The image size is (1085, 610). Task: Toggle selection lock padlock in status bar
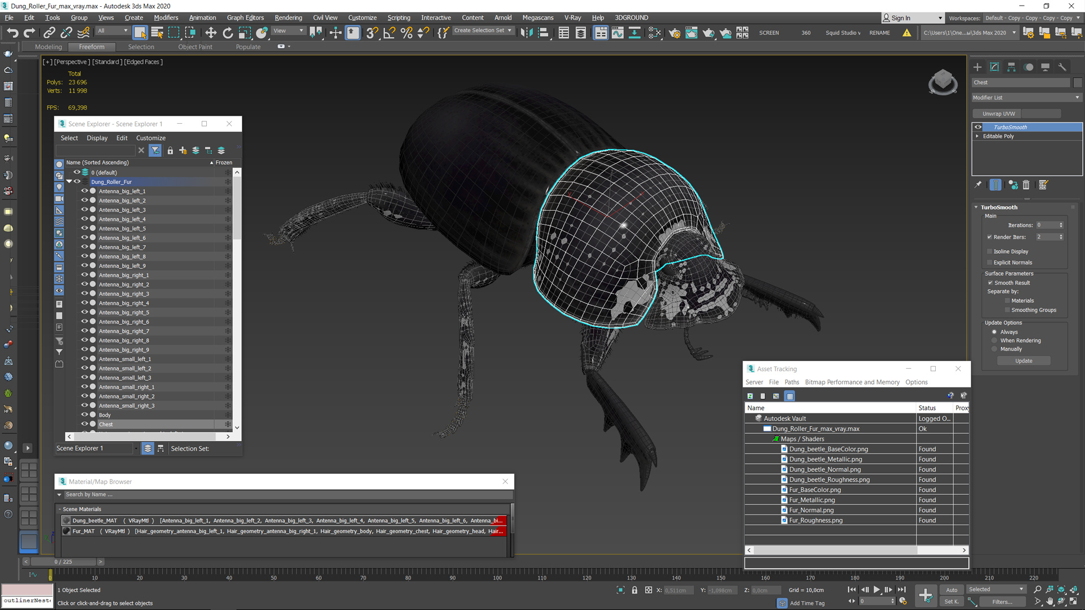635,590
